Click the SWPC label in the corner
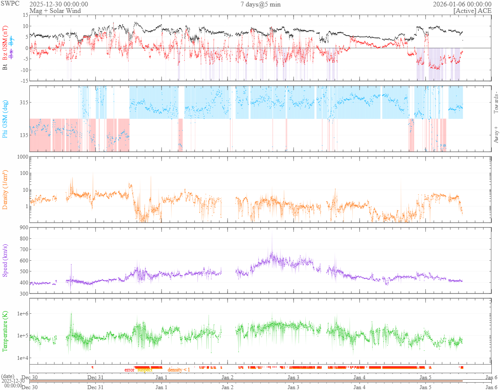Image resolution: width=500 pixels, height=390 pixels. pos(10,3)
